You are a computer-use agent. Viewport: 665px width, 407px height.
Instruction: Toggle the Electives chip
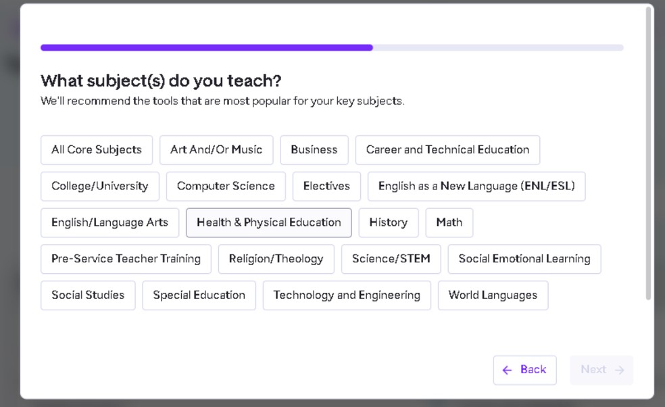click(x=326, y=187)
